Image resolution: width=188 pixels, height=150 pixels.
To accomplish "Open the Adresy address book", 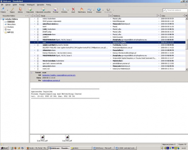I will 20,9.
